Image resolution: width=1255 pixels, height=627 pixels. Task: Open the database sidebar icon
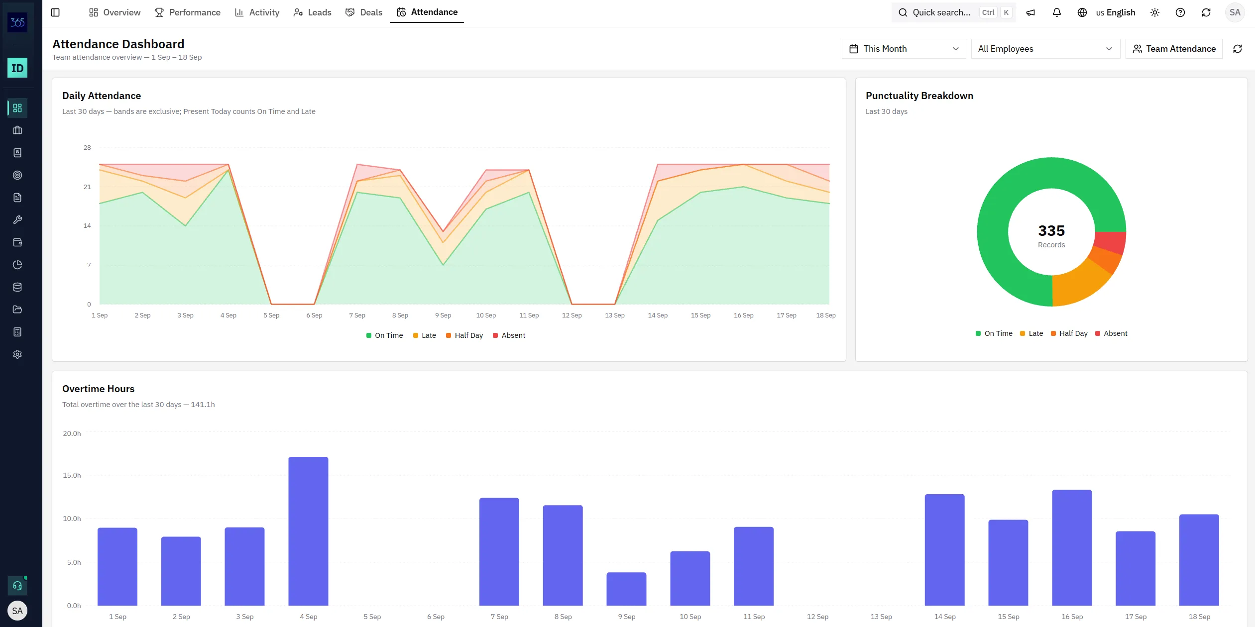pyautogui.click(x=17, y=287)
